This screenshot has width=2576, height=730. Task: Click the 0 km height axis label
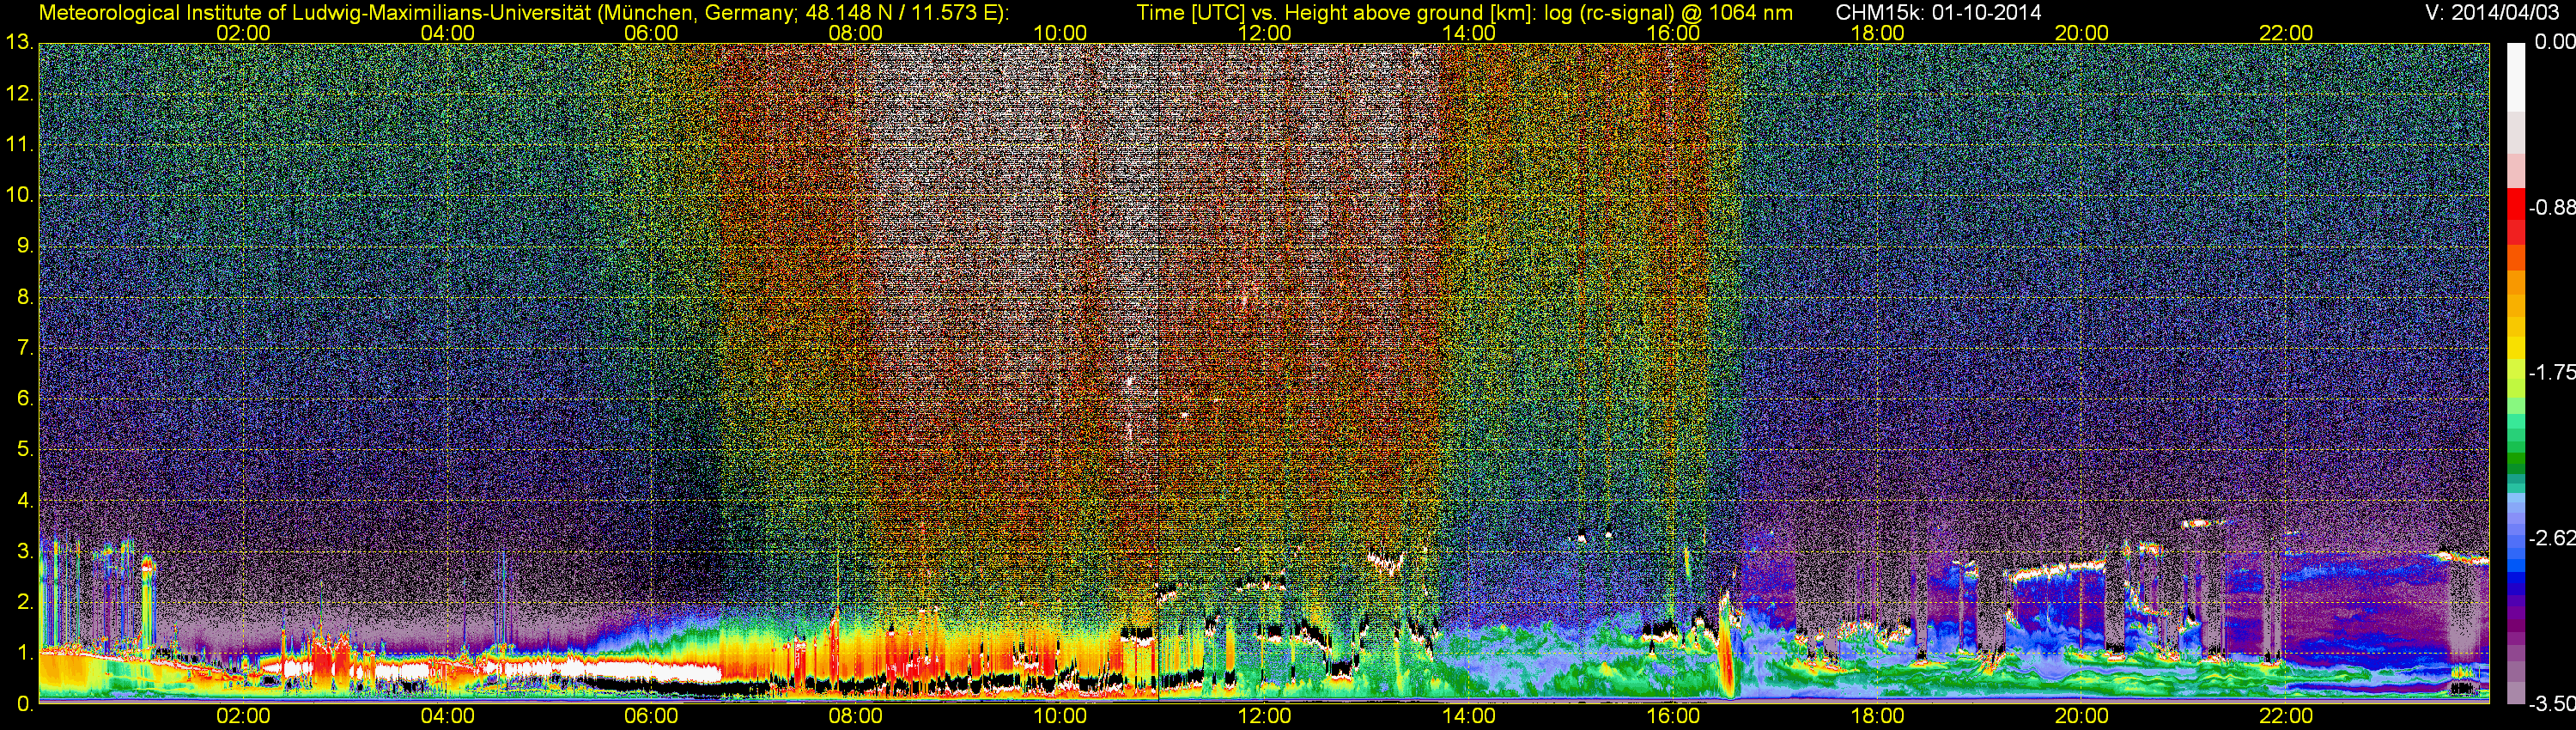(24, 704)
